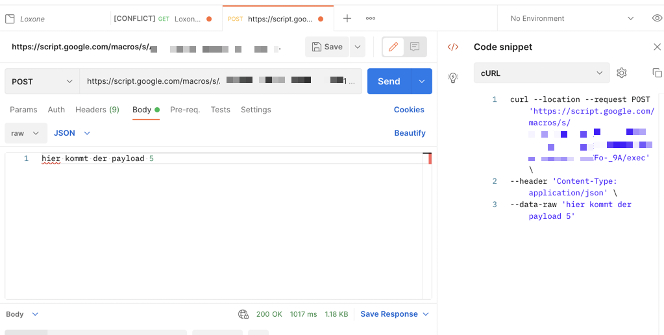This screenshot has height=335, width=664.
Task: Expand the response Body dropdown
Action: point(22,314)
